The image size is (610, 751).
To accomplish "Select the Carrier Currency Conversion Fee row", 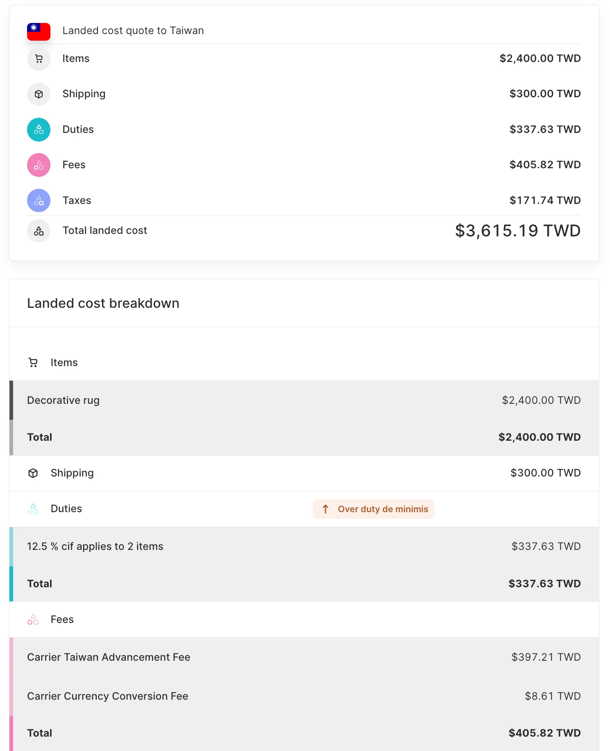I will (303, 696).
